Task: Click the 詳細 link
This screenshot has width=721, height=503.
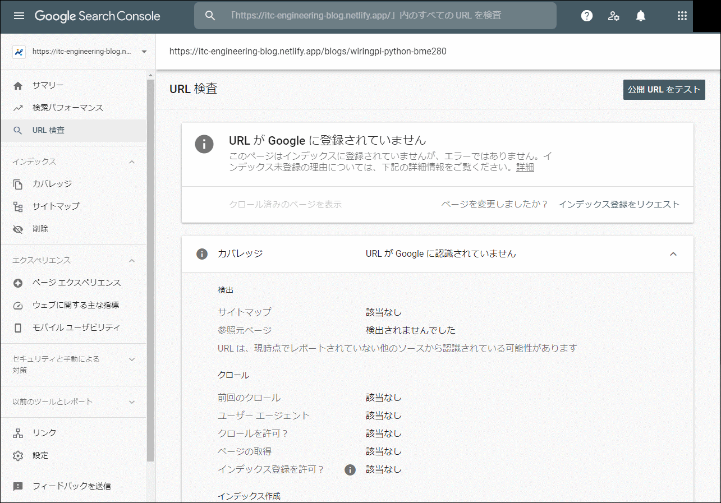Action: [525, 167]
